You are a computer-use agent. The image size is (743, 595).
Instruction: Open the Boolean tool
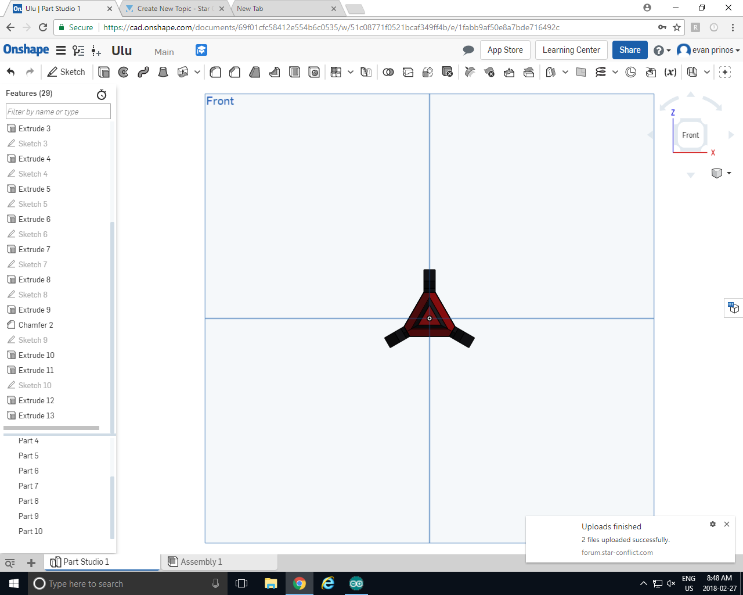389,71
